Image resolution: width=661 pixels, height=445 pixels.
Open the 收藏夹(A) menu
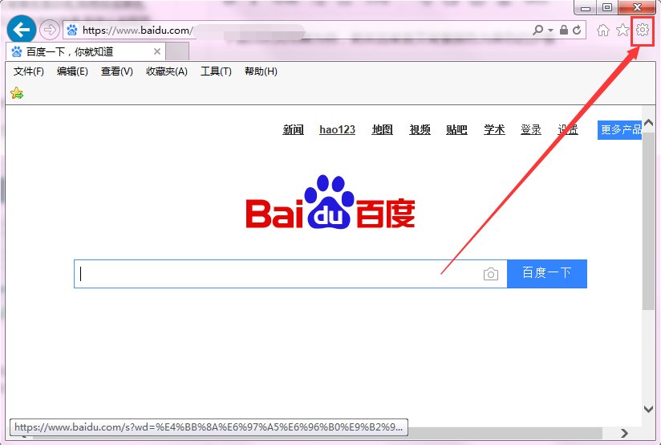(x=167, y=71)
